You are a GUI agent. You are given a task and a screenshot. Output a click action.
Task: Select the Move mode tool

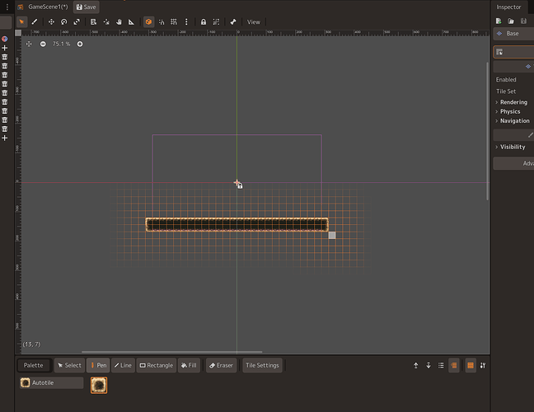pos(51,22)
